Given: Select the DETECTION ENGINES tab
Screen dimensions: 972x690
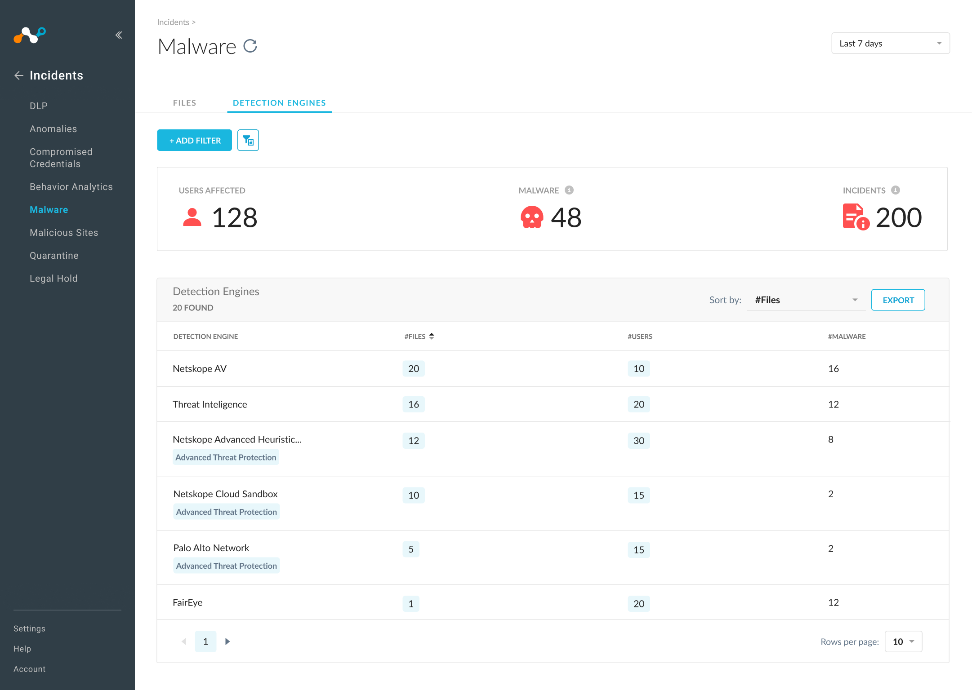Looking at the screenshot, I should click(279, 102).
